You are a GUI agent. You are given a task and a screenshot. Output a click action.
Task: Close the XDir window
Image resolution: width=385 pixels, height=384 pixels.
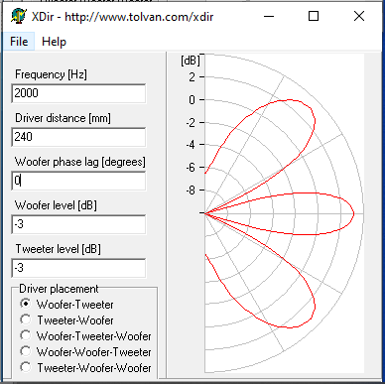tap(359, 16)
